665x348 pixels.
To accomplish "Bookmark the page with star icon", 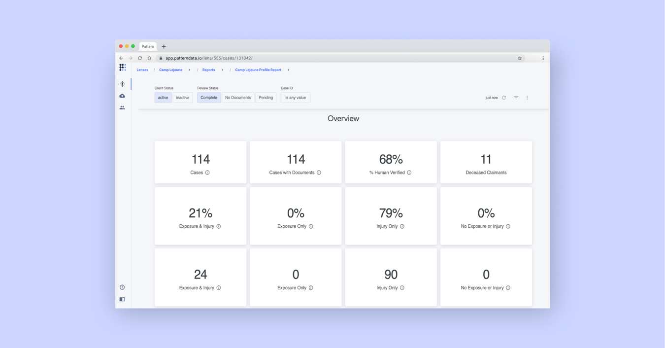I will [x=520, y=58].
